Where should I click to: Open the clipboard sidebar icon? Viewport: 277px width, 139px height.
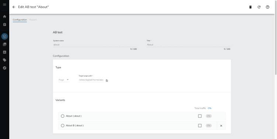click(4, 25)
